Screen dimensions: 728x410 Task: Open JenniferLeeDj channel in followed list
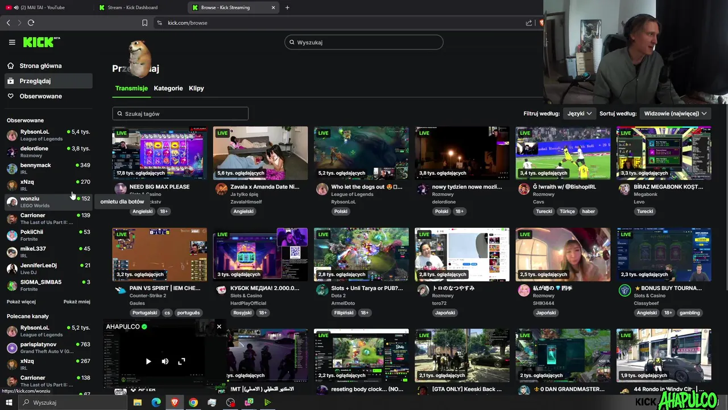tap(48, 268)
